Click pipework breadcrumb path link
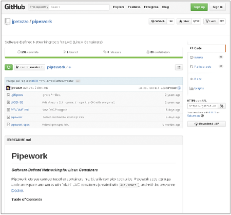Viewport: 231px width, 215px height. [x=56, y=67]
